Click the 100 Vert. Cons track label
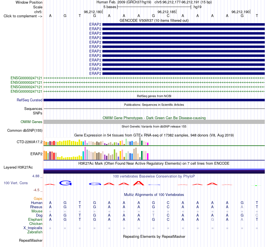This screenshot has width=265, height=247. pyautogui.click(x=16, y=183)
